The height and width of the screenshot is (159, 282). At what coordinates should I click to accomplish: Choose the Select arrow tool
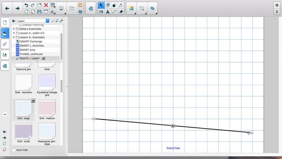(101, 5)
